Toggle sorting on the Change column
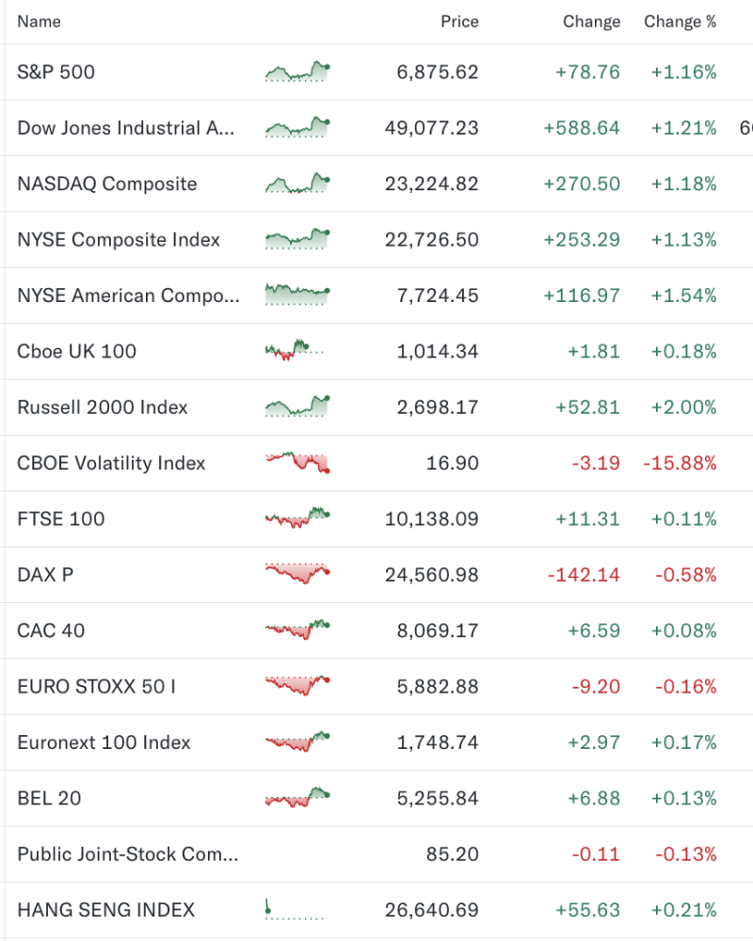This screenshot has height=941, width=753. (x=591, y=22)
